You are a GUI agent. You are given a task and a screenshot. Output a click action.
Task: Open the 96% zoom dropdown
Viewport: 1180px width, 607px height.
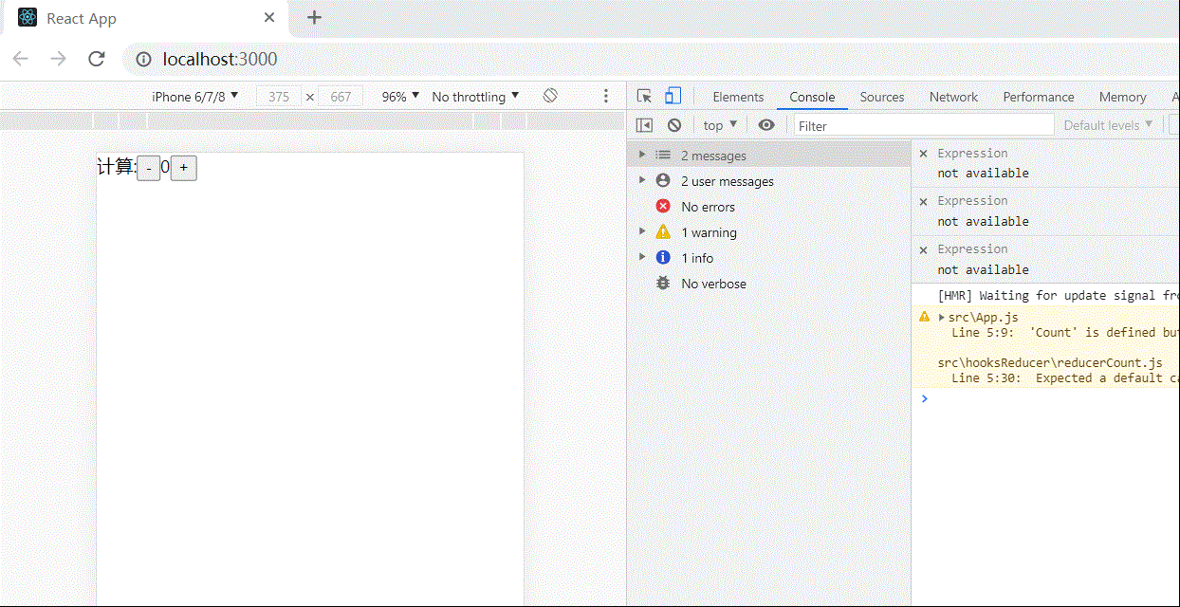click(x=400, y=97)
